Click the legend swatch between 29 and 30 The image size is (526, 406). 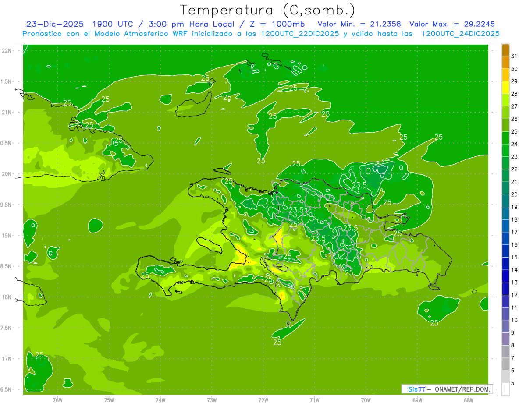pyautogui.click(x=505, y=75)
